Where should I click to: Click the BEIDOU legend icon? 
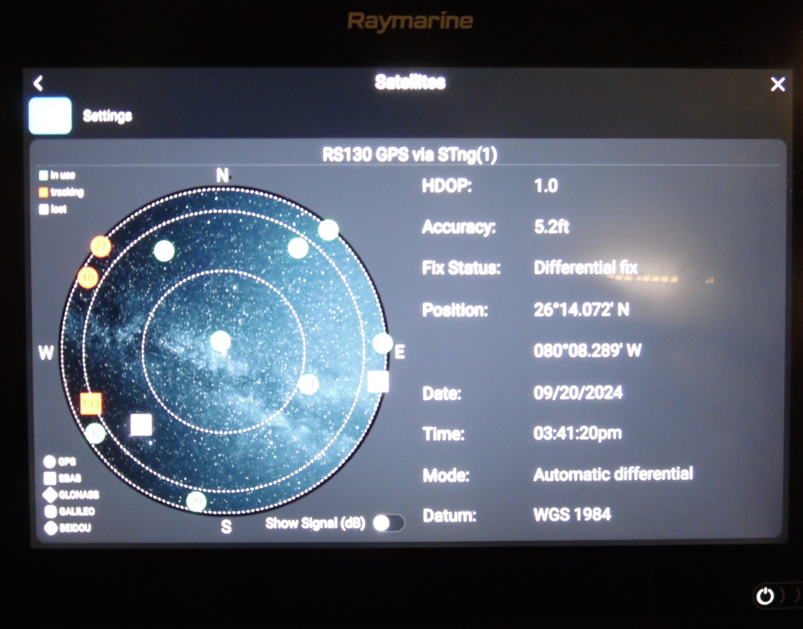[x=51, y=527]
